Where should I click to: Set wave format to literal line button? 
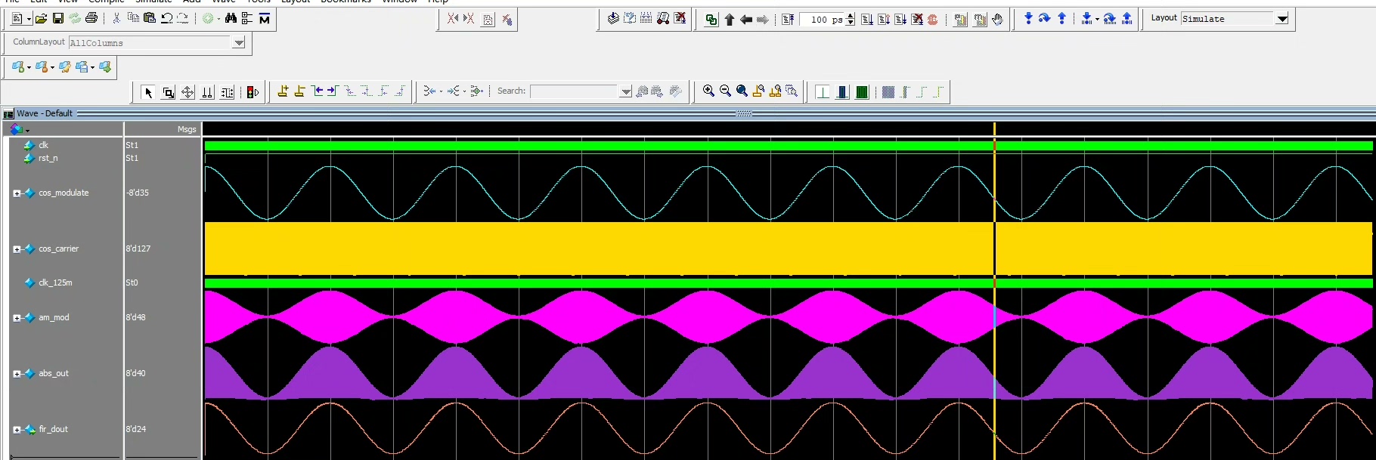[823, 92]
